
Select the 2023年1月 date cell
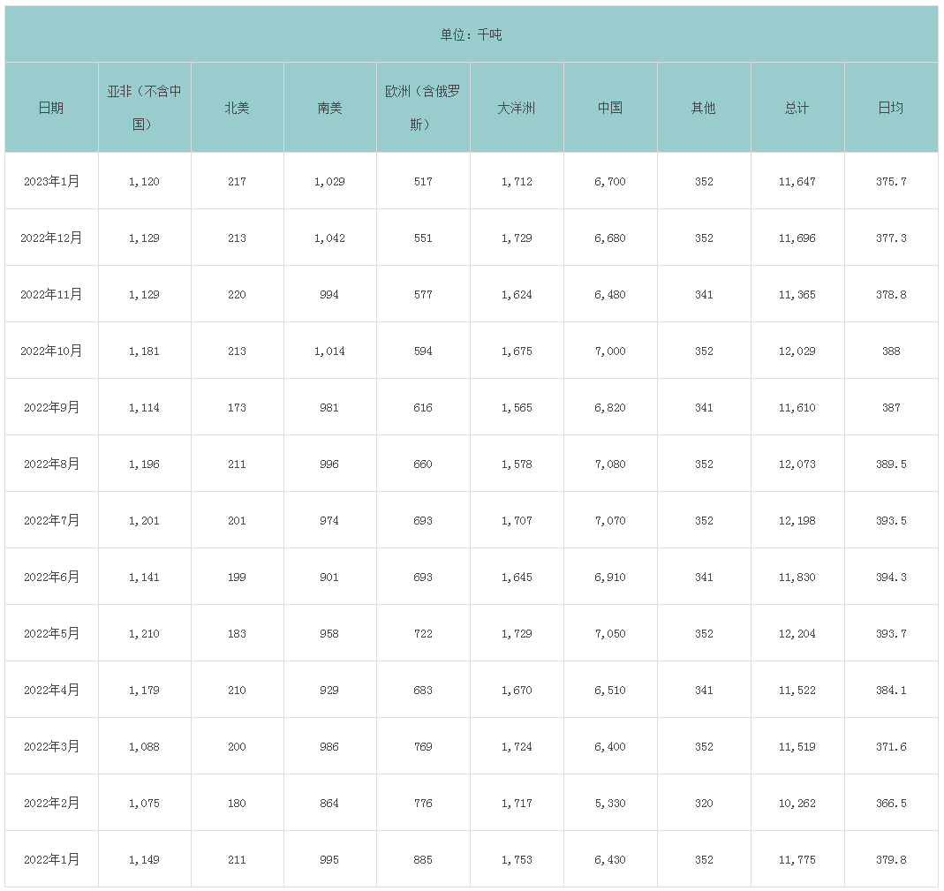51,181
